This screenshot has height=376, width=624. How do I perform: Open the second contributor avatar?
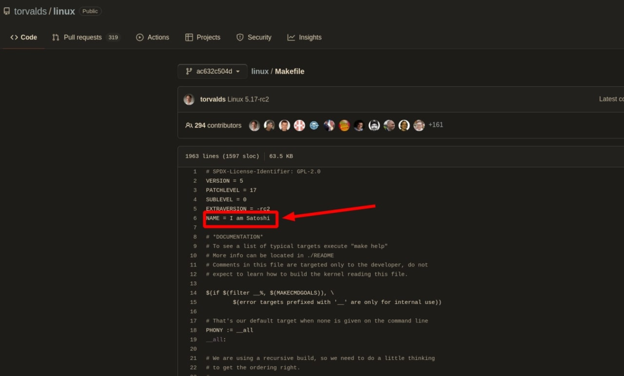(x=269, y=125)
